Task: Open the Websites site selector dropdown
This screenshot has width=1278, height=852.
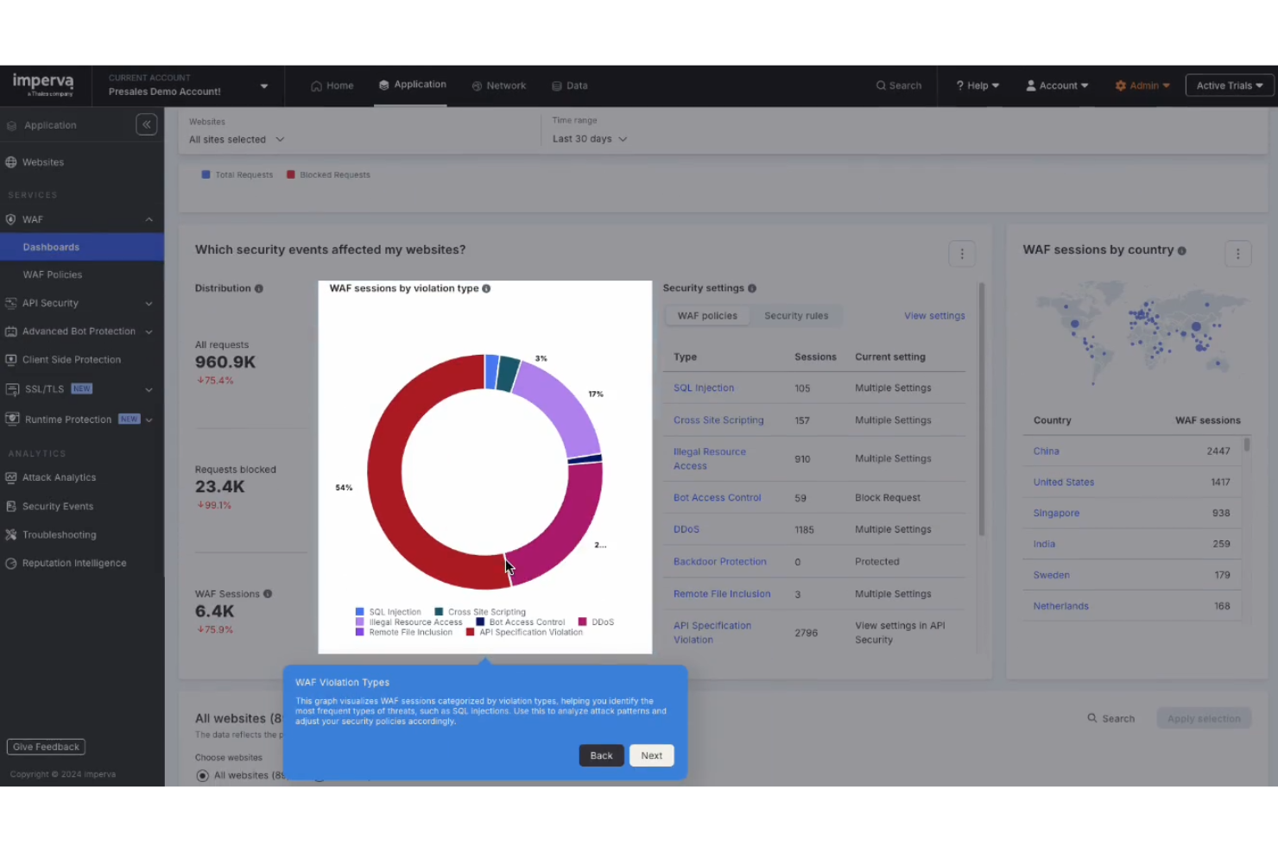Action: tap(236, 139)
